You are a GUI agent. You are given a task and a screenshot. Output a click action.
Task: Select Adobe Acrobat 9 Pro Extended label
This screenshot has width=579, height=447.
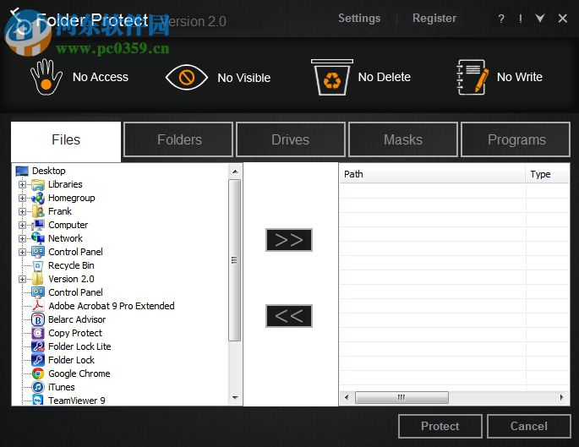pos(112,306)
